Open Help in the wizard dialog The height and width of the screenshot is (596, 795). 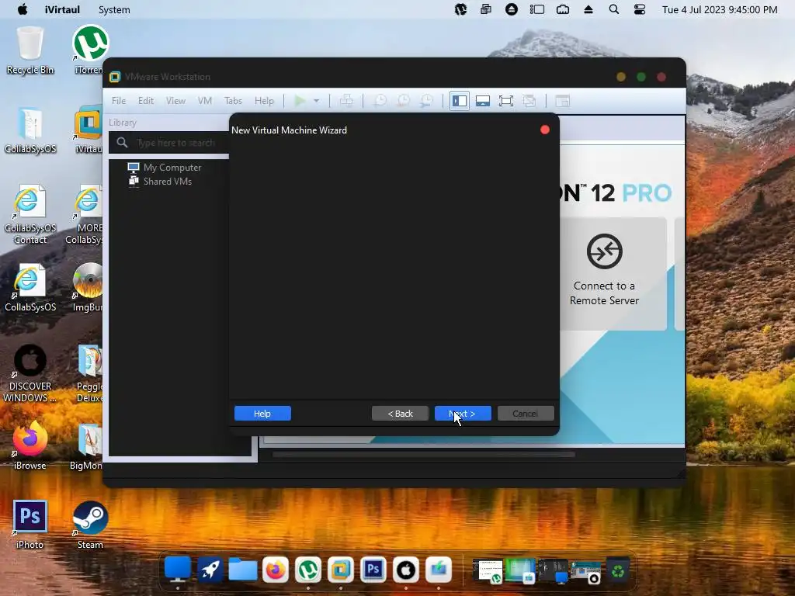(x=262, y=414)
